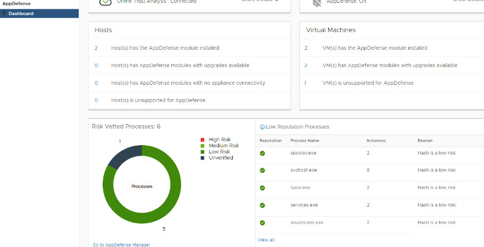This screenshot has width=484, height=247.
Task: Click the green reputation check for lsass.exe
Action: [262, 188]
